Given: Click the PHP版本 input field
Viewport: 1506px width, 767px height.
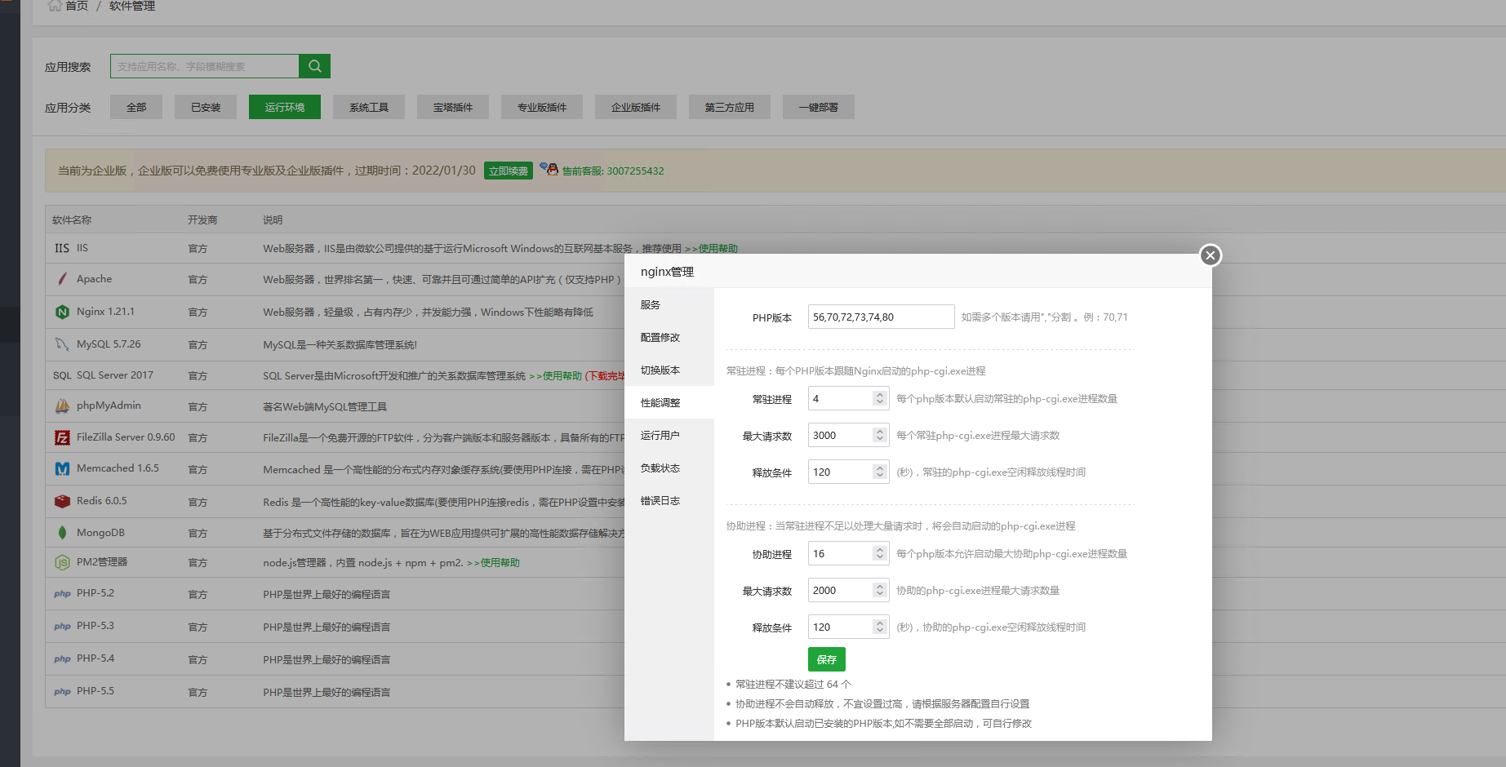Looking at the screenshot, I should click(x=881, y=317).
